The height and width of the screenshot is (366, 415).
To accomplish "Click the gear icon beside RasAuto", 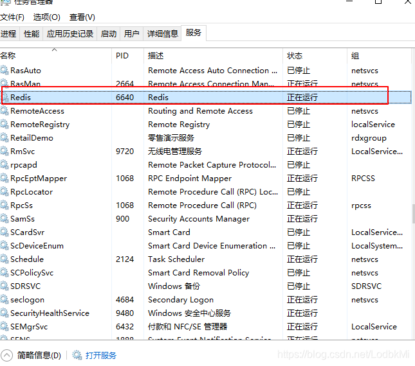I will click(x=5, y=71).
